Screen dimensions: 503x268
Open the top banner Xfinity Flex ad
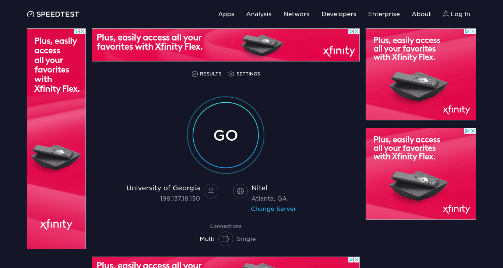[x=226, y=45]
